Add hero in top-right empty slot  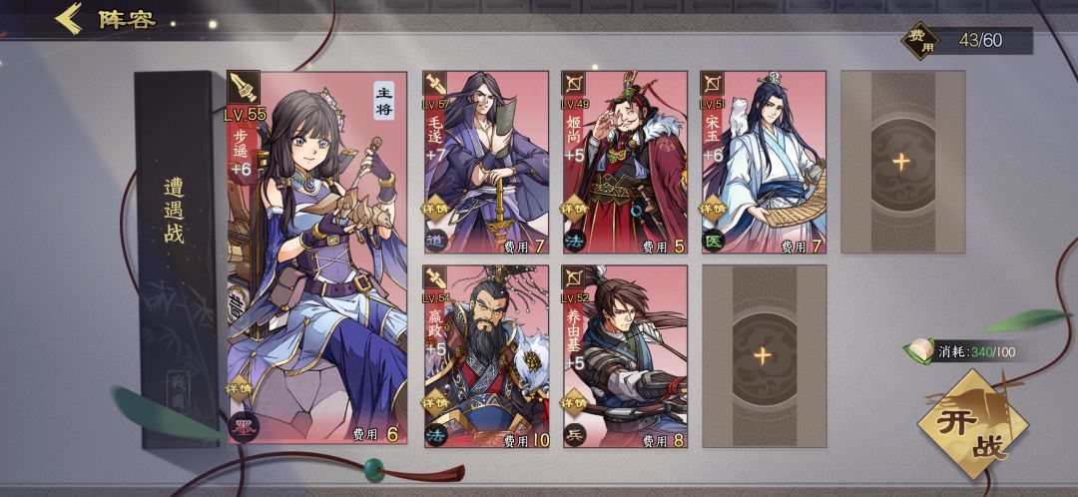pyautogui.click(x=902, y=163)
